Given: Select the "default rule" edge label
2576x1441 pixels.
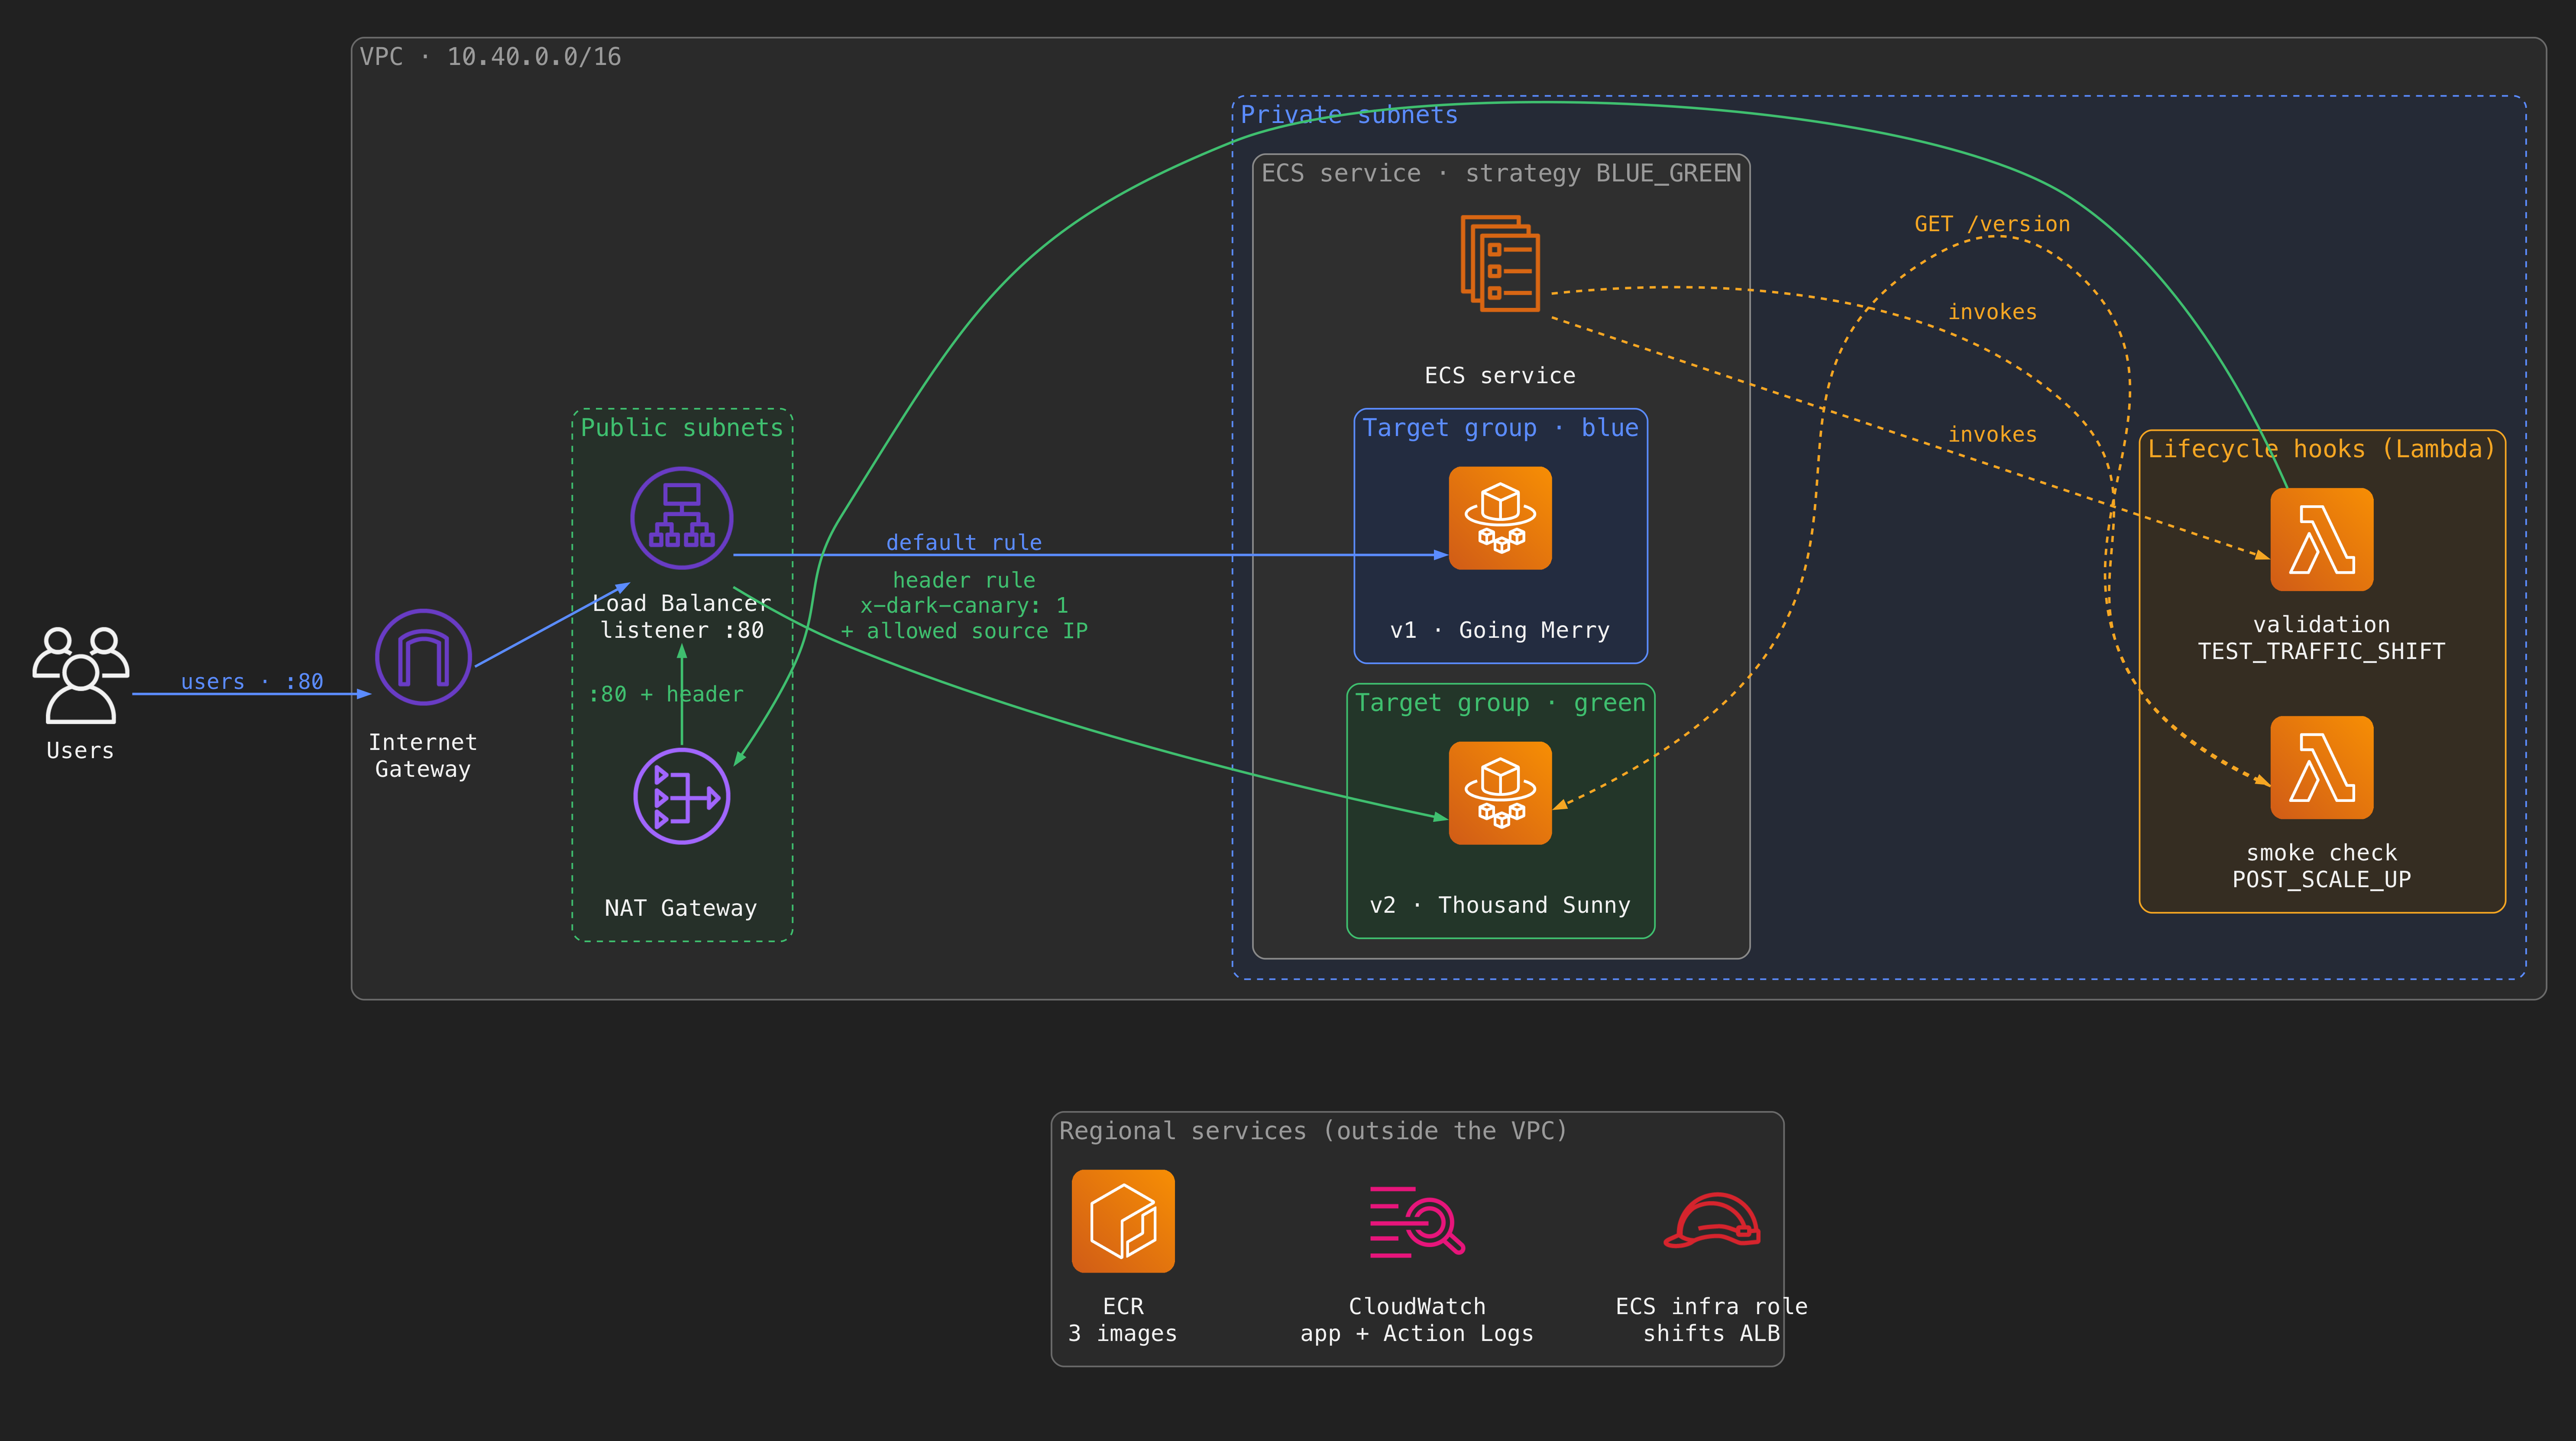Looking at the screenshot, I should [x=964, y=542].
